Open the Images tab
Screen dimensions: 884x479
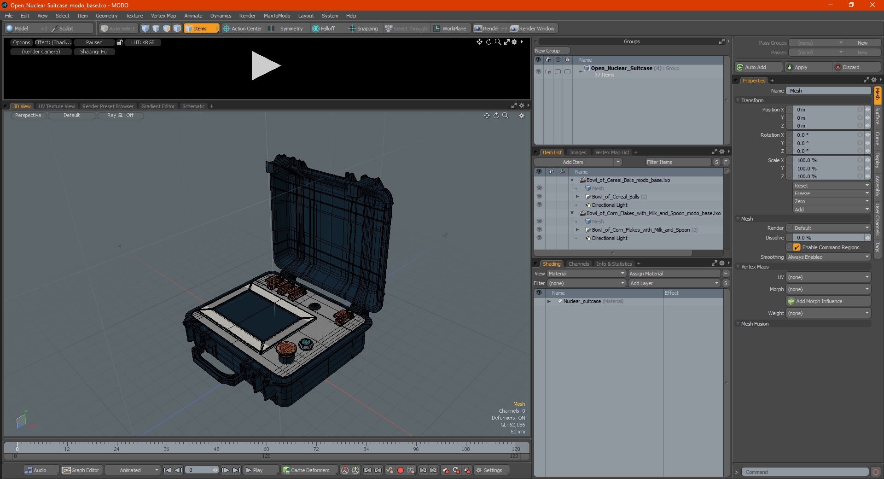tap(578, 152)
